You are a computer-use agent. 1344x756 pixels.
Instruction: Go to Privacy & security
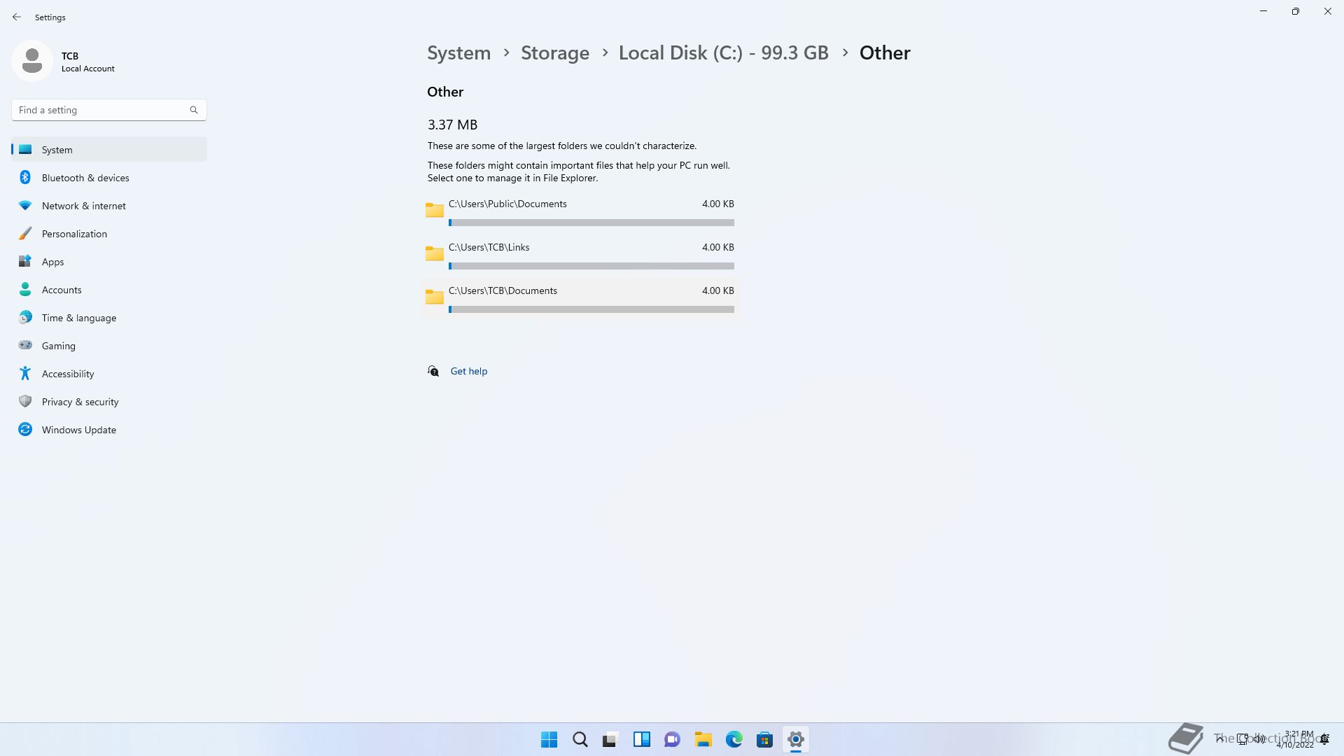(x=80, y=402)
